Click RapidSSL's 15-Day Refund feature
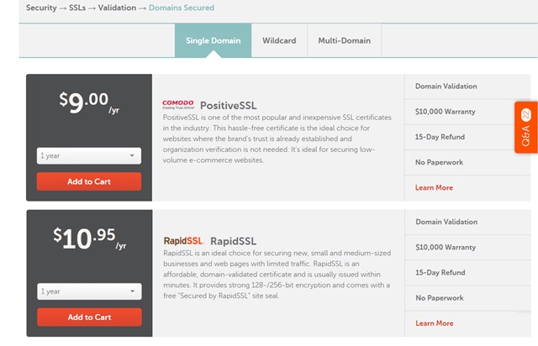Image resolution: width=538 pixels, height=346 pixels. tap(440, 273)
